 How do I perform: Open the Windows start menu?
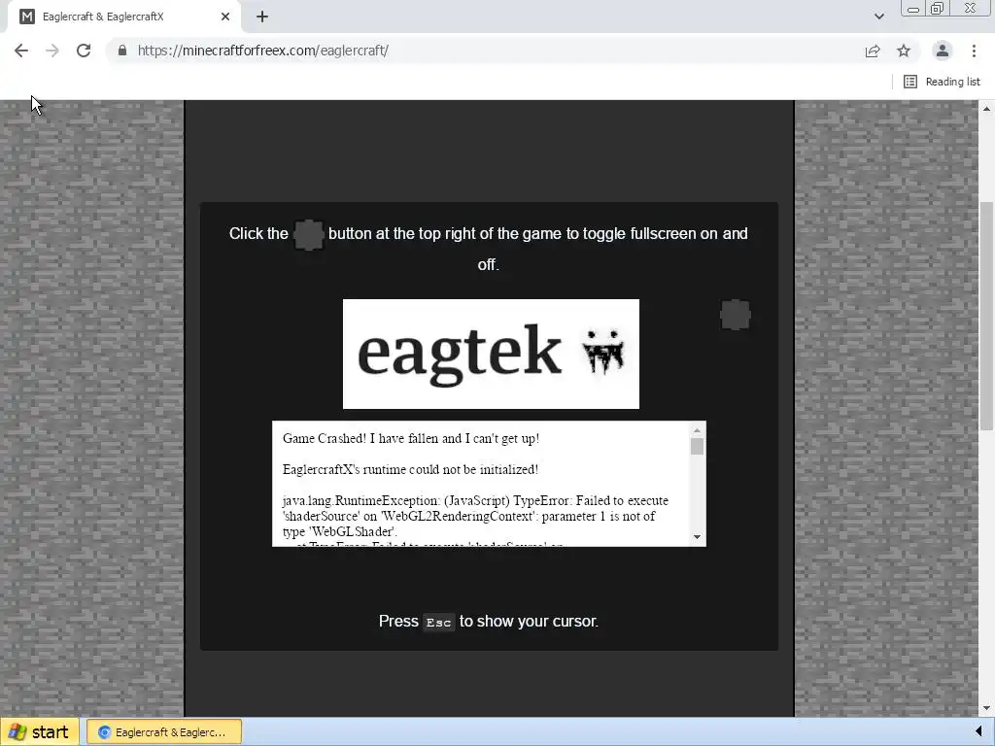40,732
